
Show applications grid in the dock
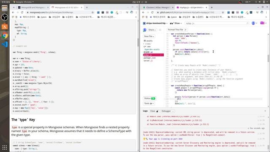[x=5, y=147]
